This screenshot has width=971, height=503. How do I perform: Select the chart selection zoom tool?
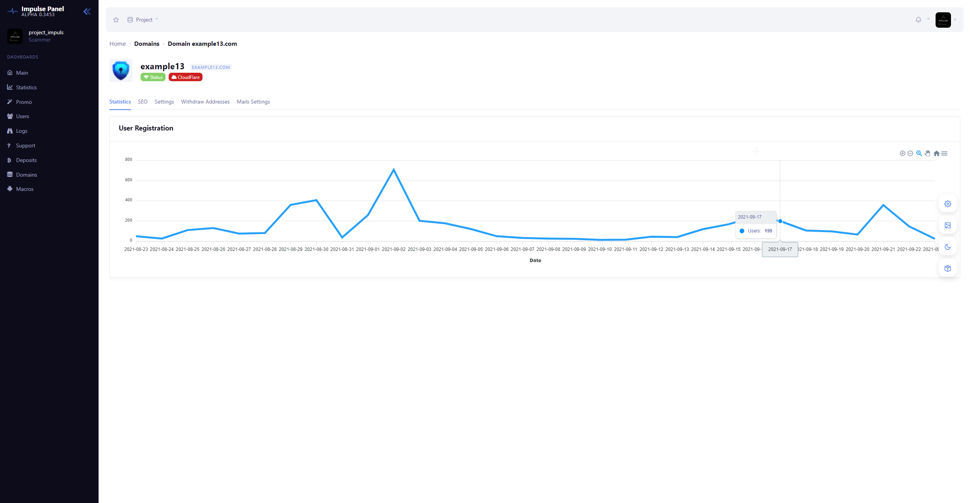click(x=919, y=154)
